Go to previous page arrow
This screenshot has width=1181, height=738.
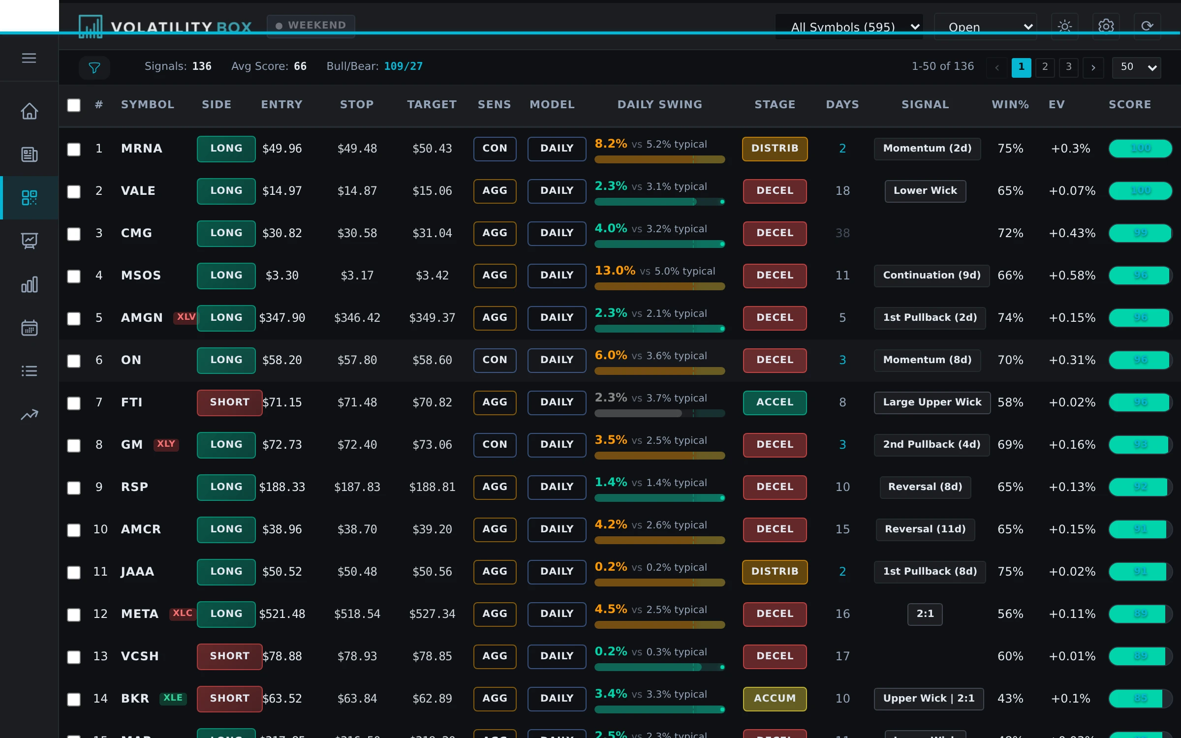(996, 67)
